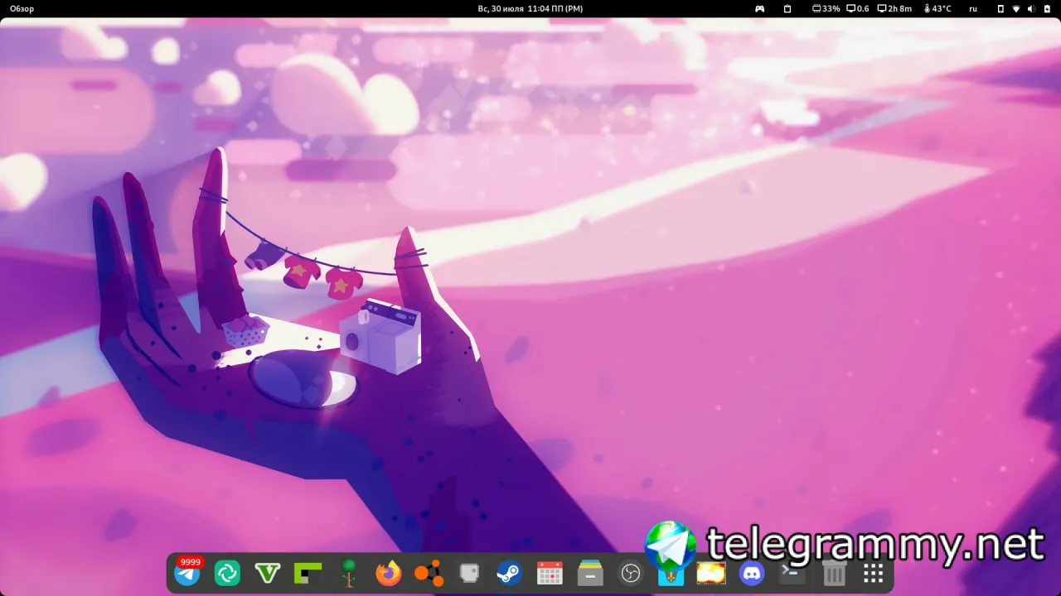
Task: Open the Calendar app in the dock
Action: click(x=550, y=573)
